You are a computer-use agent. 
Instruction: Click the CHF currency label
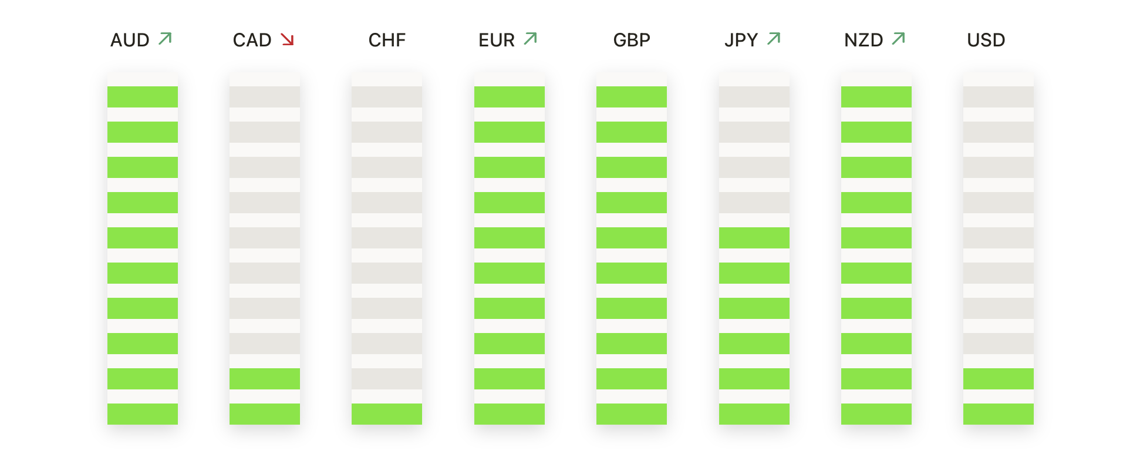(x=387, y=40)
